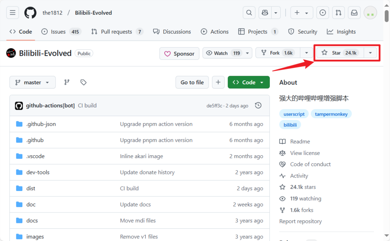Image resolution: width=390 pixels, height=241 pixels.
Task: Expand the Copilot dropdown arrow
Action: pos(276,13)
